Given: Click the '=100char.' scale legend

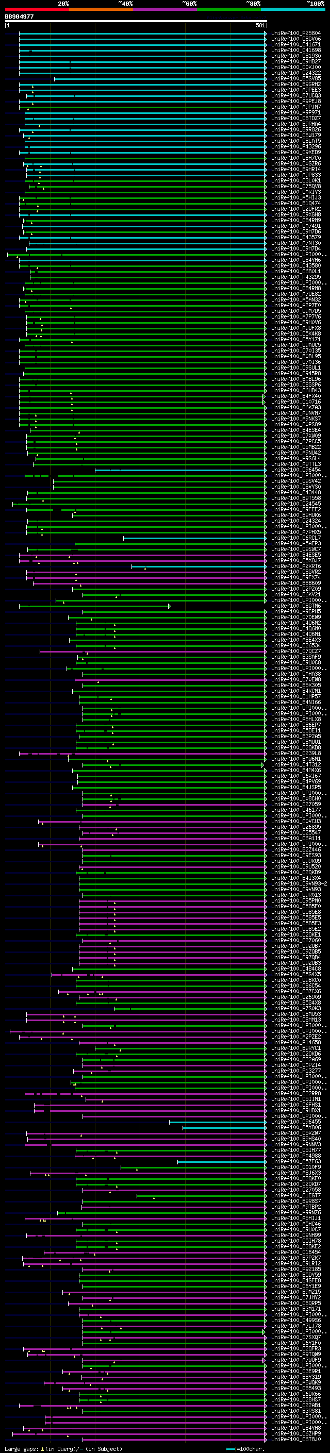Looking at the screenshot, I should [x=245, y=1448].
